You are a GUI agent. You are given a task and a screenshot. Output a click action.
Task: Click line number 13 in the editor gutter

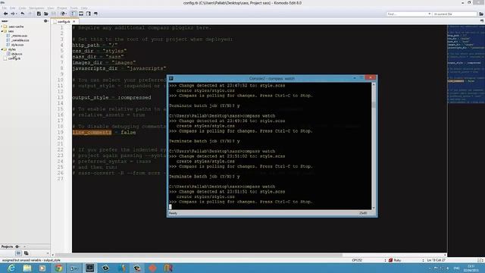61,98
